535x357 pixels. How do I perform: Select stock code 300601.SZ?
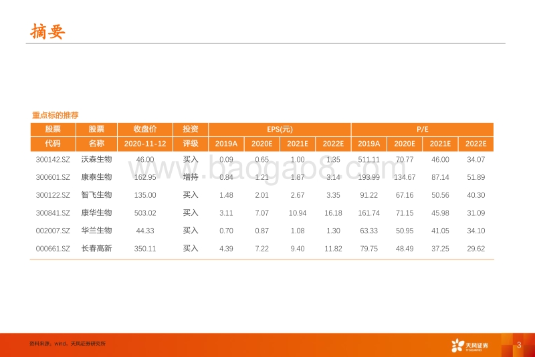(53, 177)
